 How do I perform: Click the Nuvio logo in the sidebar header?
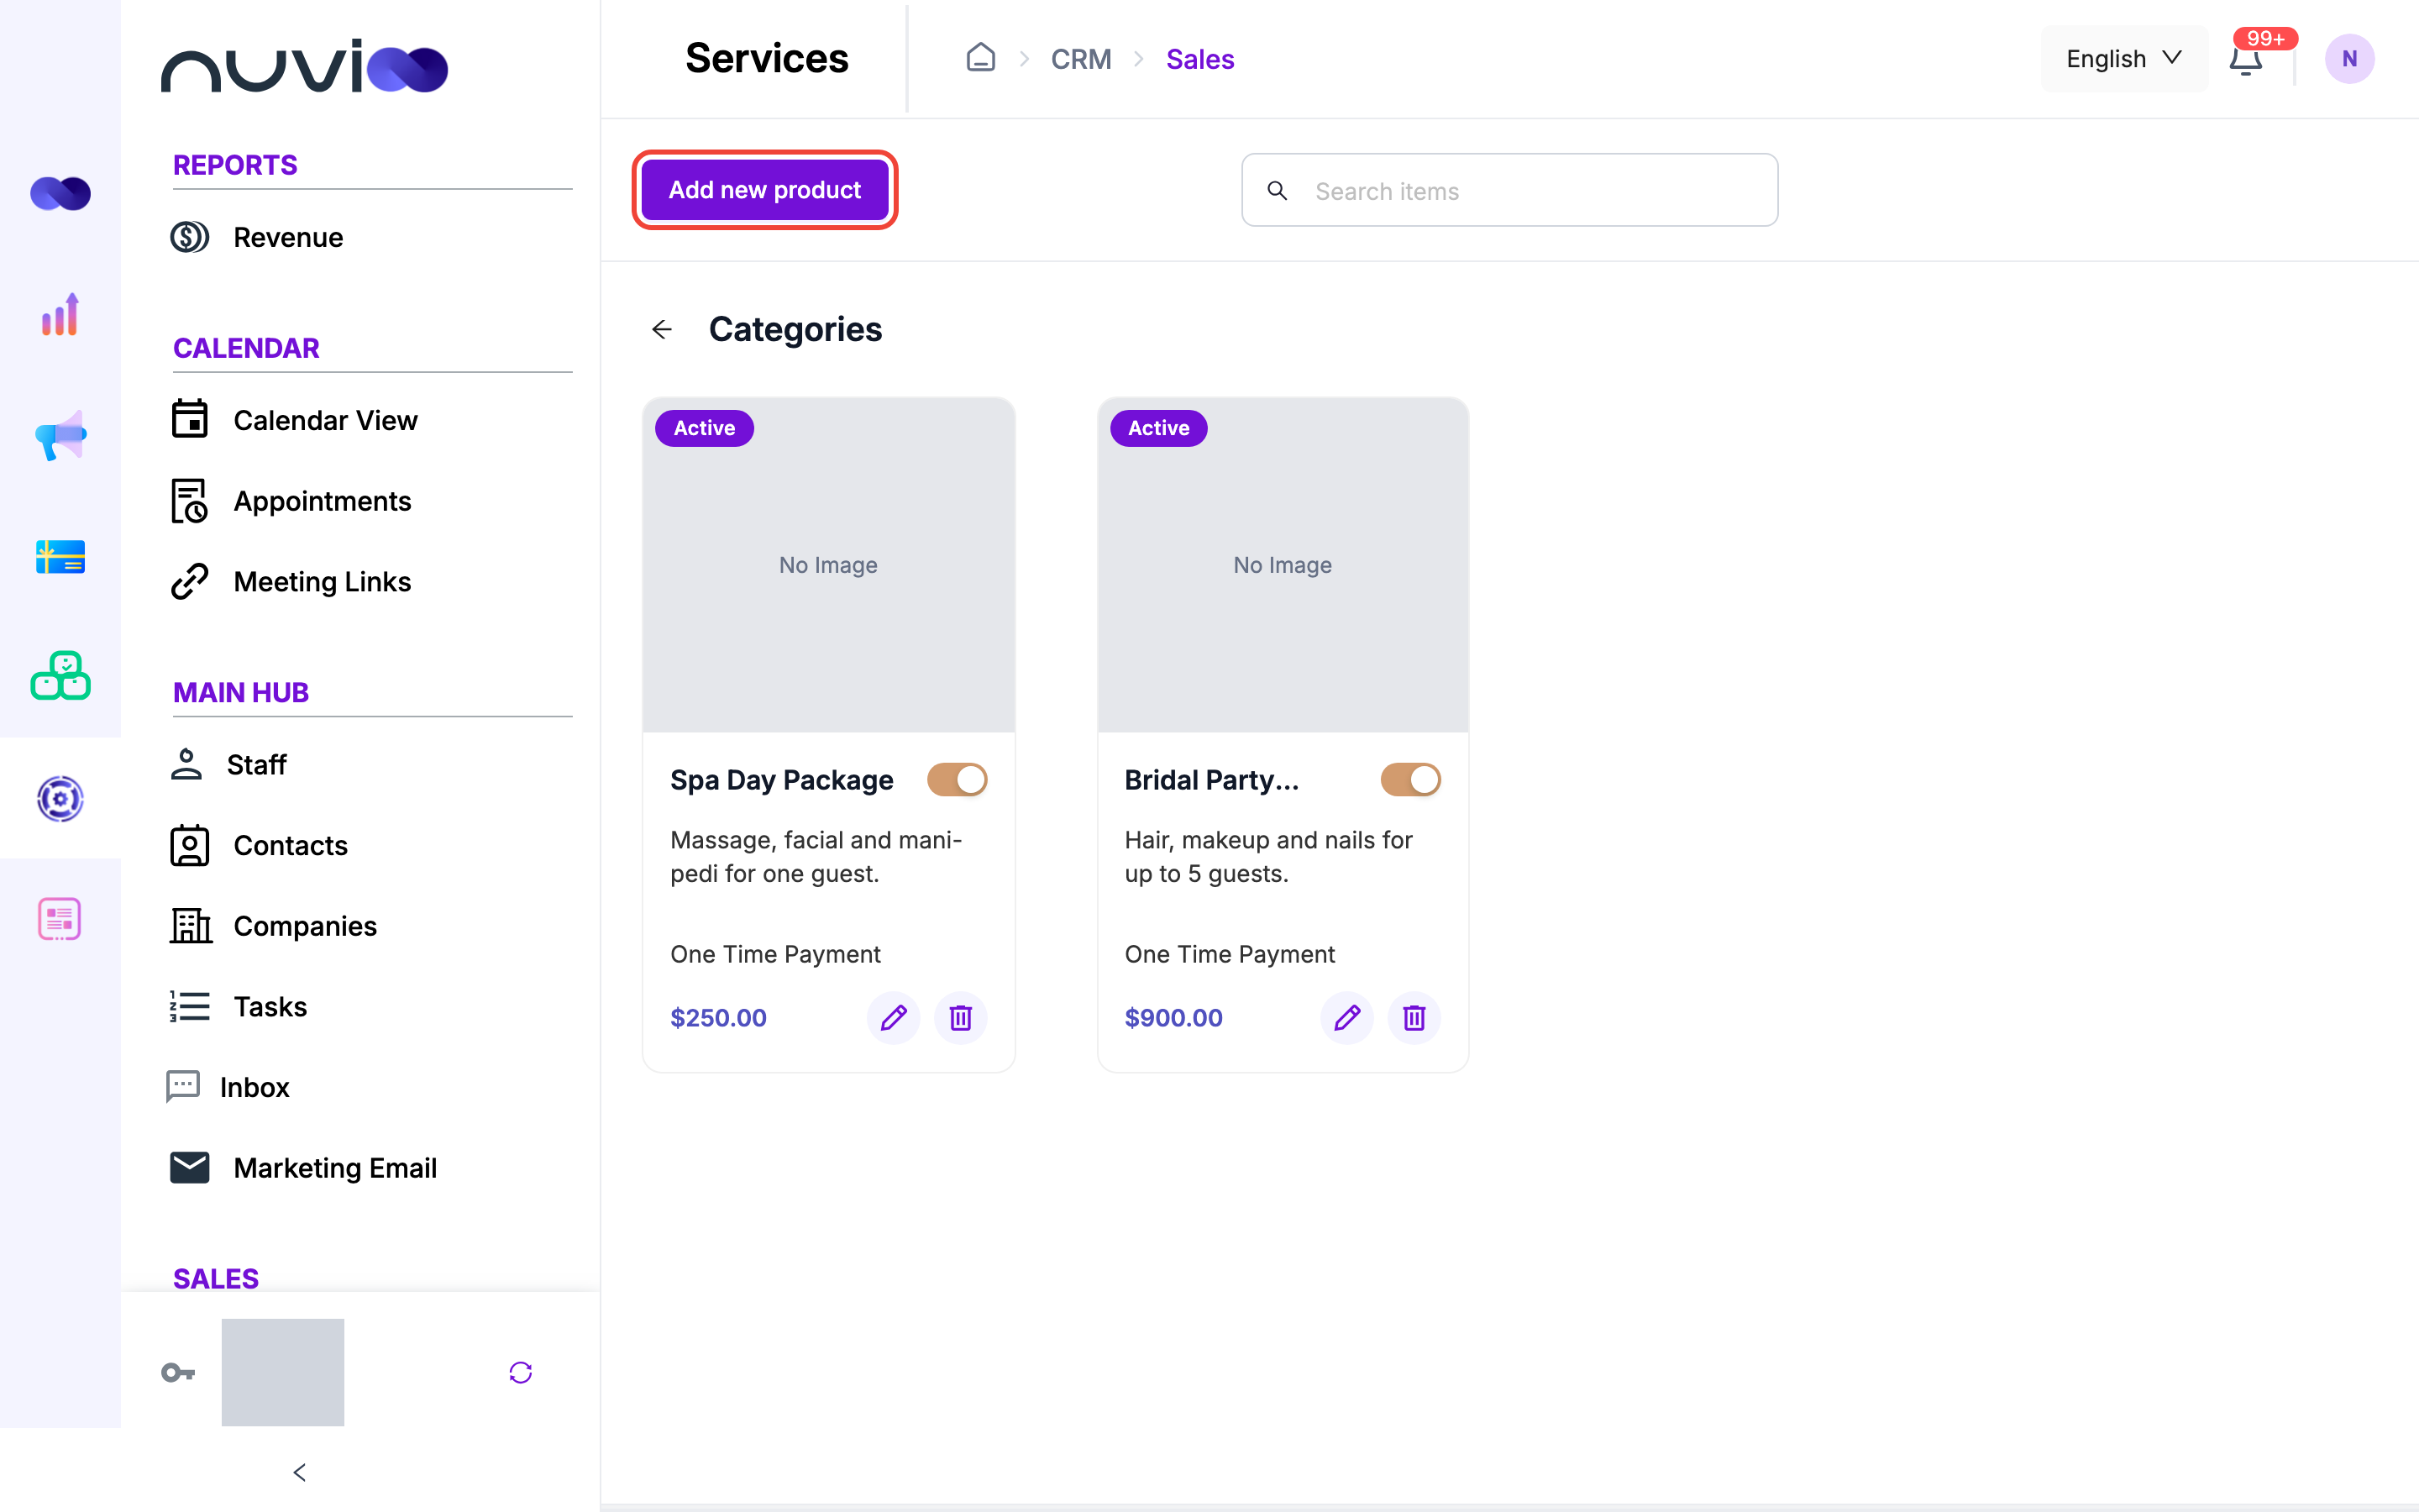[x=304, y=66]
